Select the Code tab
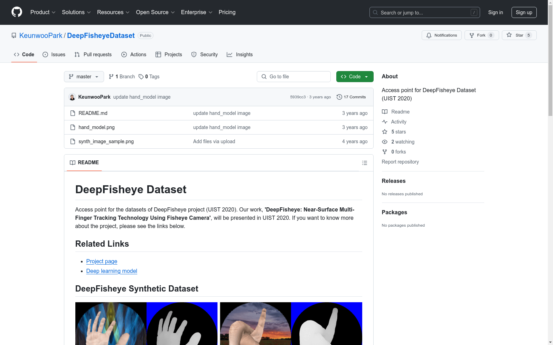 click(x=24, y=55)
